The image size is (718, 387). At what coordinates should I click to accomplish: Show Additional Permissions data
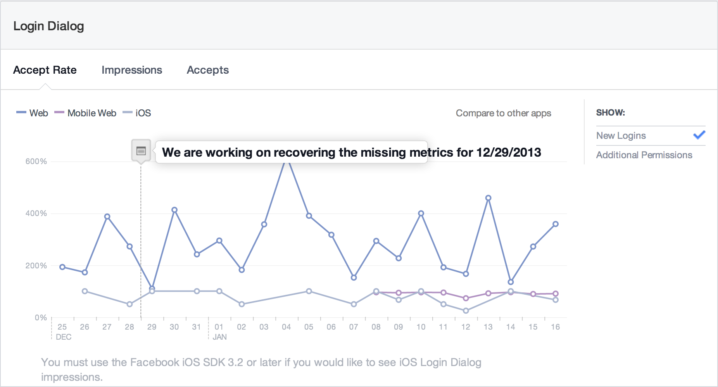[x=644, y=155]
